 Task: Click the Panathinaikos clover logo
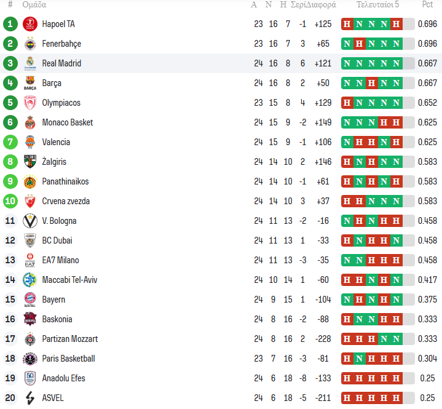coord(30,181)
